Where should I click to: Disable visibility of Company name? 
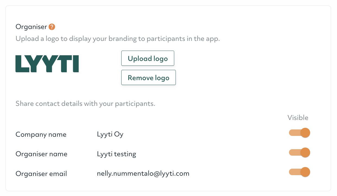click(299, 133)
